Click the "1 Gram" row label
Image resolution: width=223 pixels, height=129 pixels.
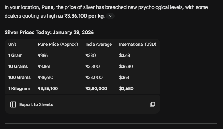click(15, 55)
